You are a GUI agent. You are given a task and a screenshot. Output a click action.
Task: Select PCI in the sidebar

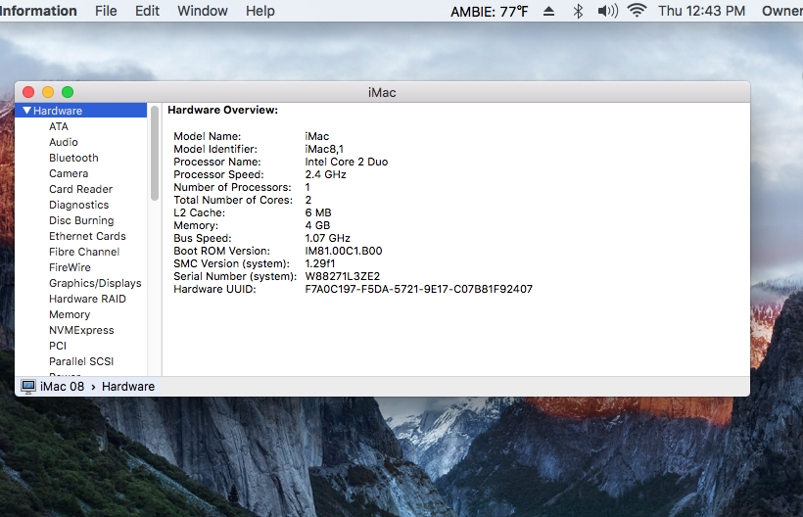pyautogui.click(x=58, y=346)
